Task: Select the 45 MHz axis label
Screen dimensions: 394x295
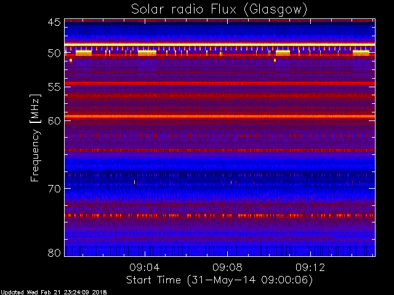Action: click(54, 22)
